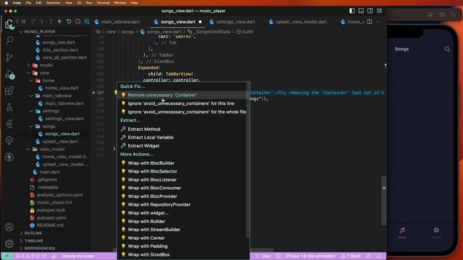Open the Accounts menu in the activity bar
Image resolution: width=463 pixels, height=260 pixels.
pyautogui.click(x=9, y=227)
